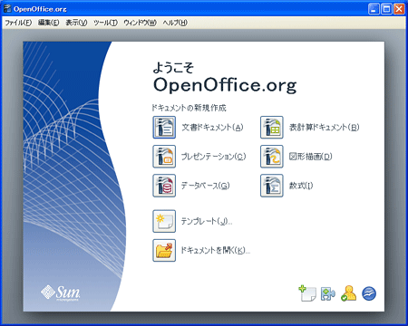
Task: Click the 図形描画(D) label
Action: coord(311,157)
